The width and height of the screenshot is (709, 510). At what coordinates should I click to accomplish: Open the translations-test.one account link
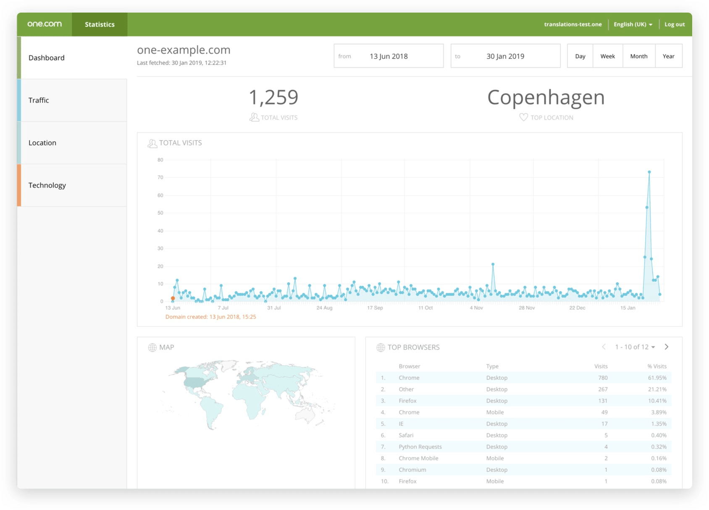point(573,24)
